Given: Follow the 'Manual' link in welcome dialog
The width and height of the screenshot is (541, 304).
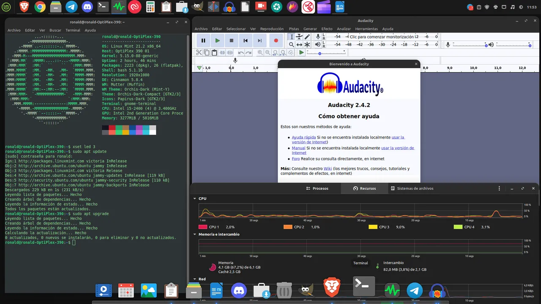Looking at the screenshot, I should point(298,148).
